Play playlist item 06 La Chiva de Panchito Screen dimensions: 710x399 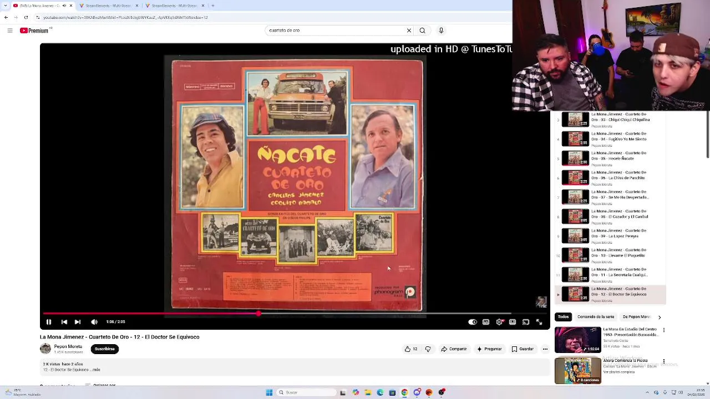pos(610,178)
